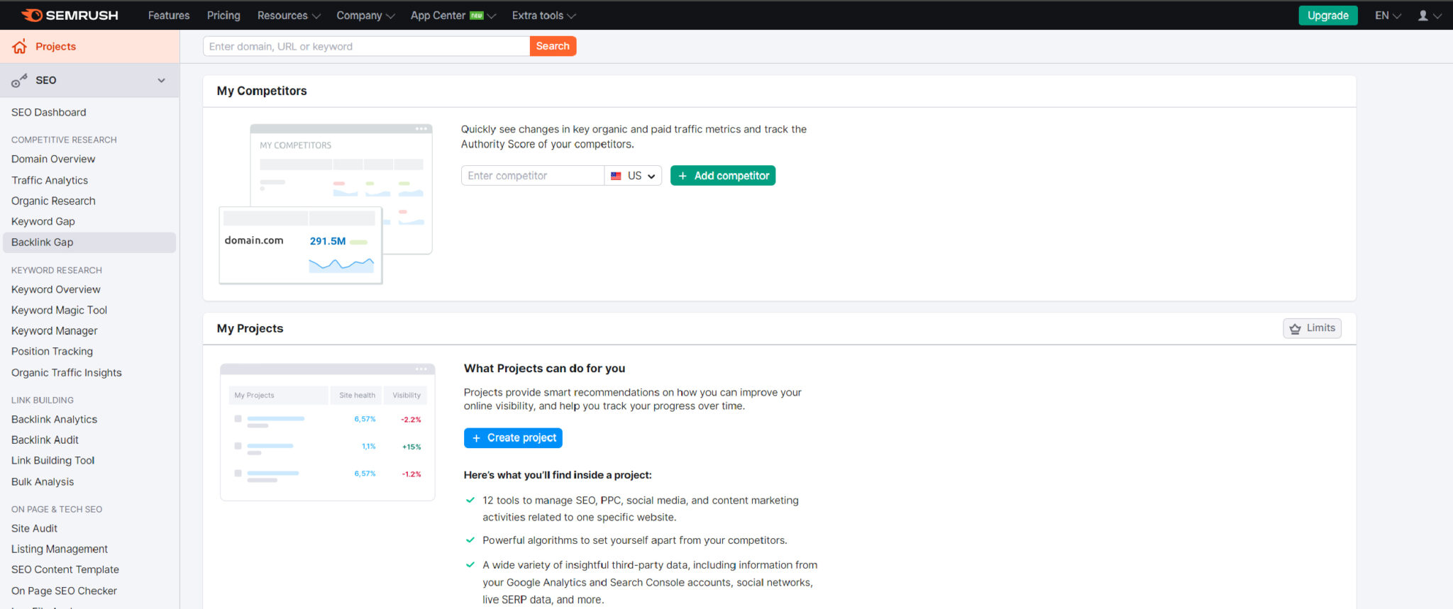
Task: Open Keyword Manager in sidebar
Action: point(55,330)
